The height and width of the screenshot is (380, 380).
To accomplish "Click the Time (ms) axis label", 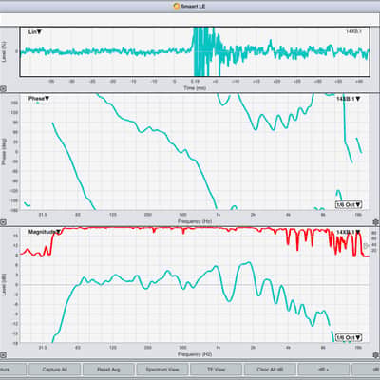I will [195, 88].
